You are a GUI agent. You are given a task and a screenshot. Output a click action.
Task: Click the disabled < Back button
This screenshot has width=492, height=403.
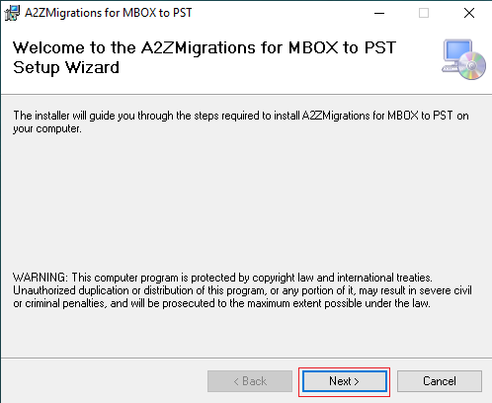[250, 381]
